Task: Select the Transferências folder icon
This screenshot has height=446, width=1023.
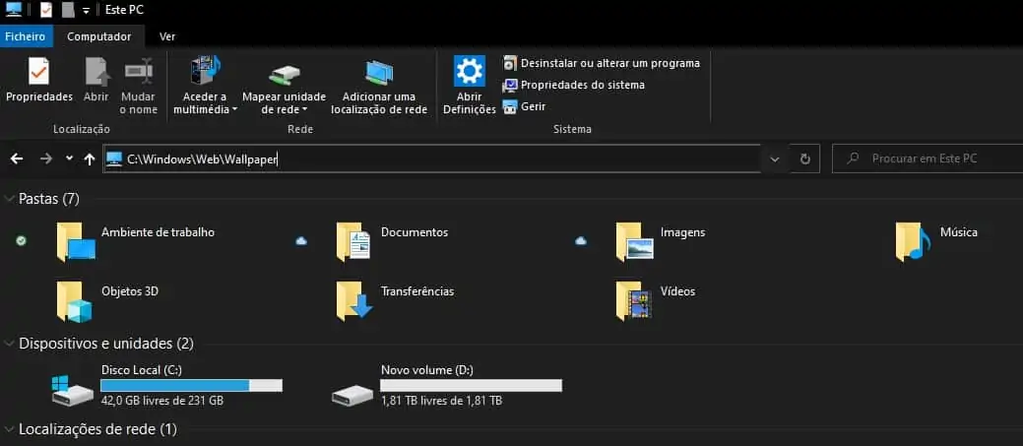Action: click(x=353, y=301)
